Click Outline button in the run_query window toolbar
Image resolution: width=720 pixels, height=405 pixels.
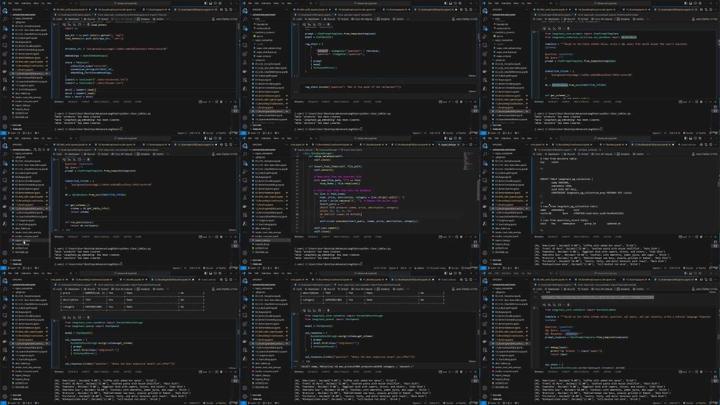158,154
